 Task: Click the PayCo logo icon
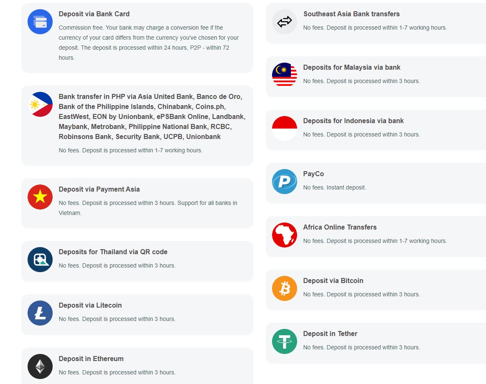click(x=285, y=182)
